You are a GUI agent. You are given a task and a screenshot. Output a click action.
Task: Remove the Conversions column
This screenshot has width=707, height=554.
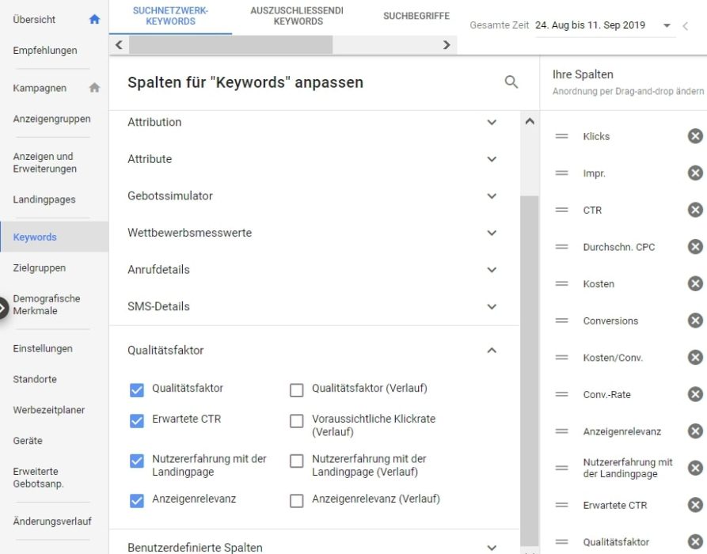(695, 321)
